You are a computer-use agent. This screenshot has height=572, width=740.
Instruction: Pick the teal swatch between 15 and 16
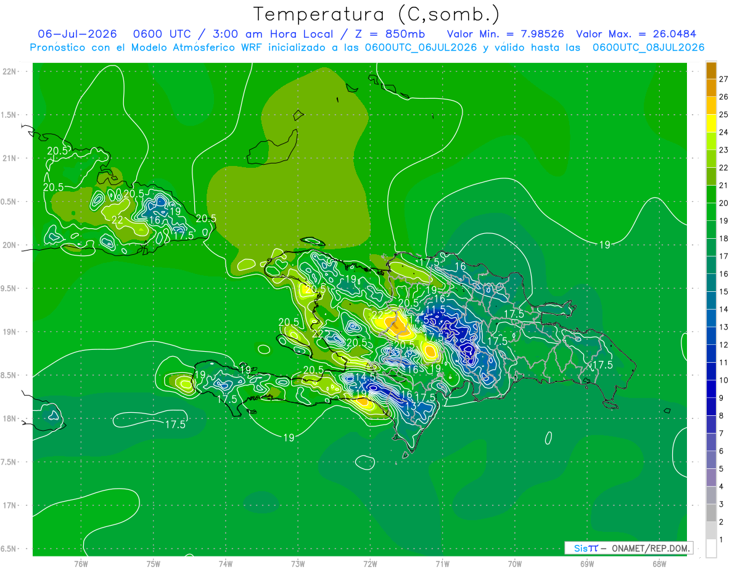[711, 283]
